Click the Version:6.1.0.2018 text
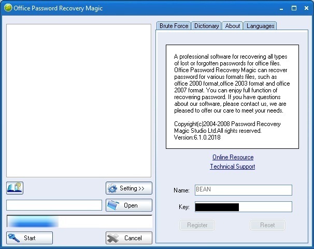The width and height of the screenshot is (314, 249). 197,137
